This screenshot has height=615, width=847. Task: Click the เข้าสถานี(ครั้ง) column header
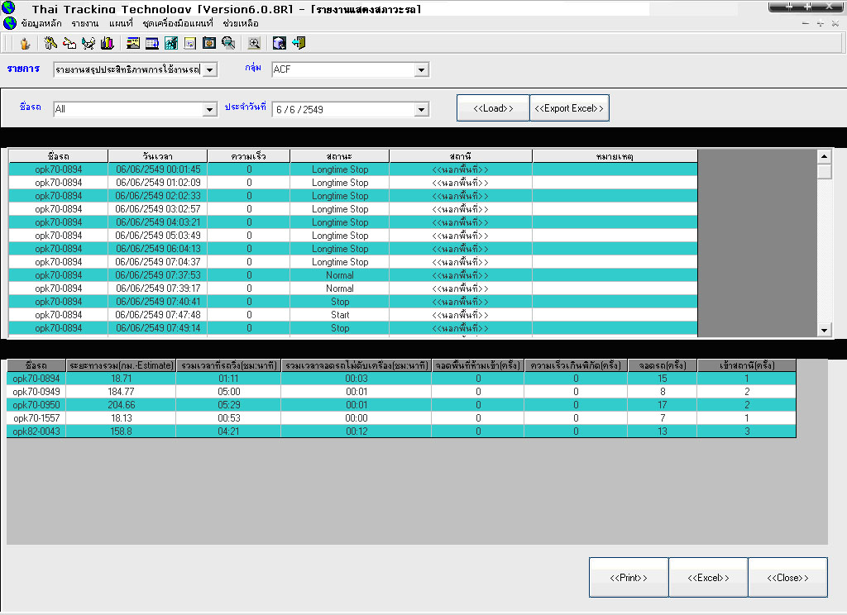[747, 365]
